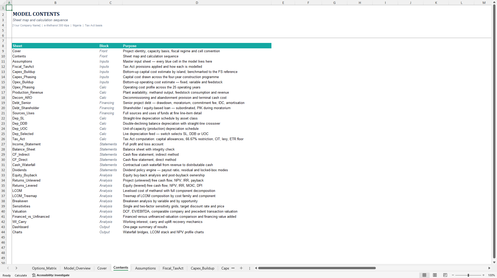
Task: Select column D header
Action: (x=197, y=3)
